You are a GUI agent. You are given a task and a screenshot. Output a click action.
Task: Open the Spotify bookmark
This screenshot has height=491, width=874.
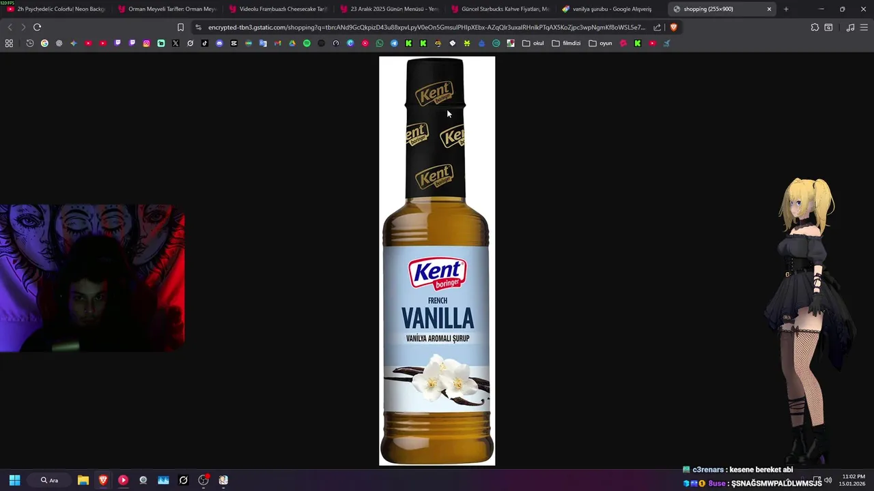pos(307,43)
